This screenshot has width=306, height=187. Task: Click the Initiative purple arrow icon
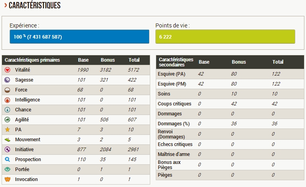tap(8, 150)
